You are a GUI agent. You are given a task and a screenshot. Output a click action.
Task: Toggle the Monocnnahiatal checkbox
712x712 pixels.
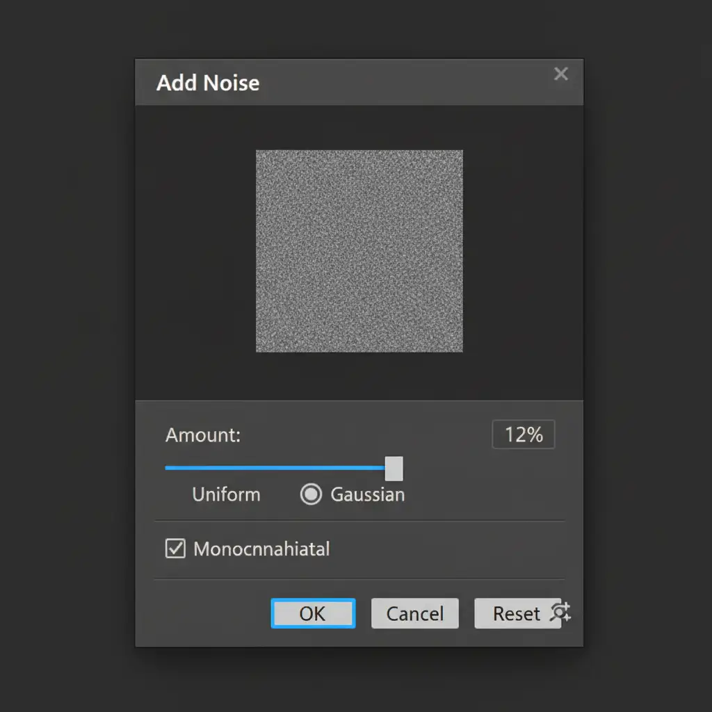[175, 549]
